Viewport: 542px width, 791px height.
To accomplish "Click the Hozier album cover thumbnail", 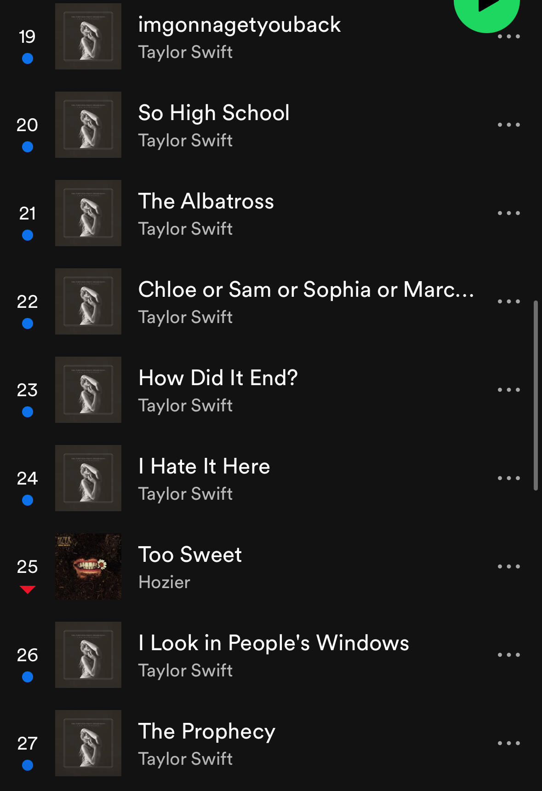I will (x=88, y=566).
